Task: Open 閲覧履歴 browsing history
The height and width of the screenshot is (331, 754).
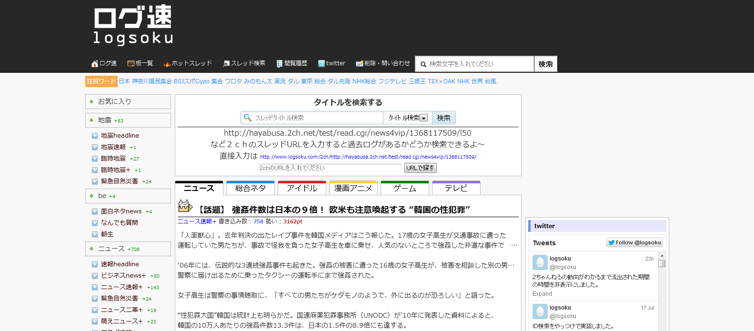Action: [x=292, y=63]
